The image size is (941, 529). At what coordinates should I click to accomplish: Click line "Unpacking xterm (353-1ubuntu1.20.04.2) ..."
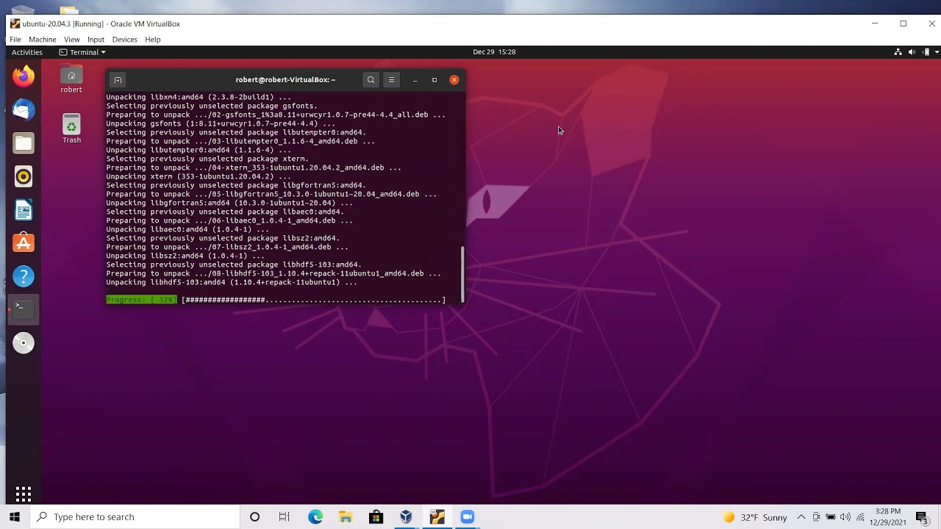198,176
